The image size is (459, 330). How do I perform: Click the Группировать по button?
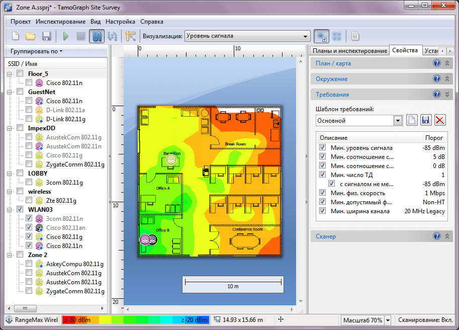[37, 51]
